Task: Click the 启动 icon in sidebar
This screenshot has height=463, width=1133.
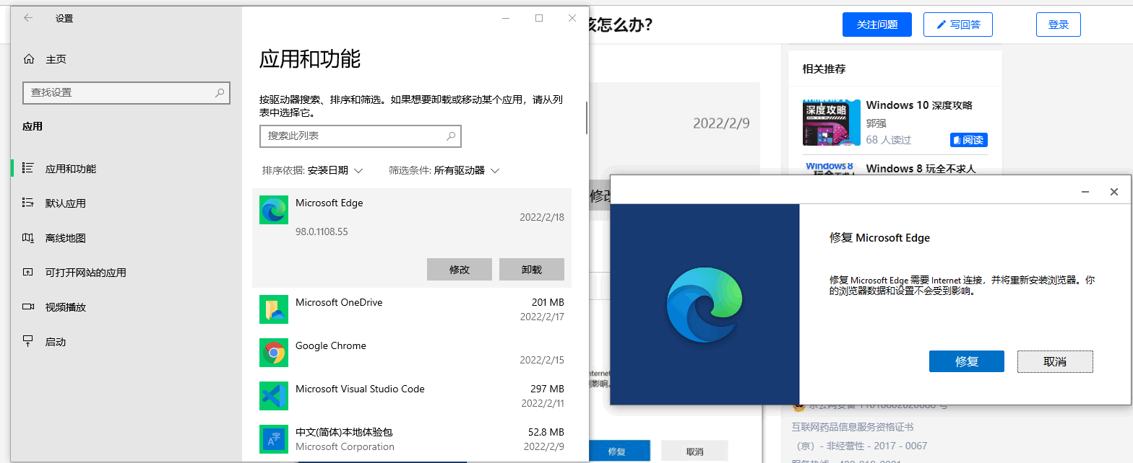Action: [28, 341]
